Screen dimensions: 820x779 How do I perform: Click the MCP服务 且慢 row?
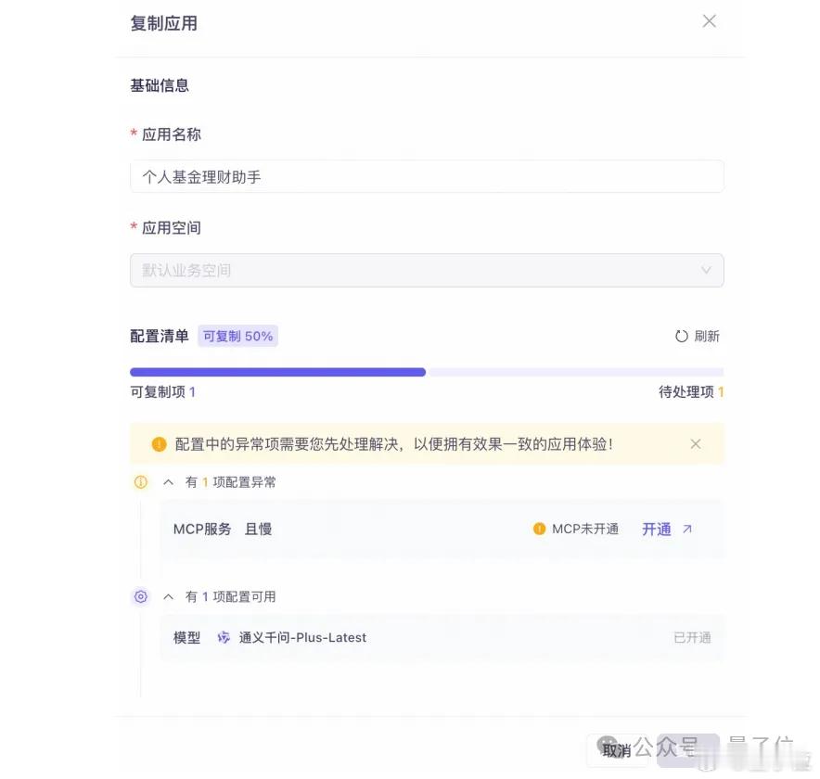(442, 530)
